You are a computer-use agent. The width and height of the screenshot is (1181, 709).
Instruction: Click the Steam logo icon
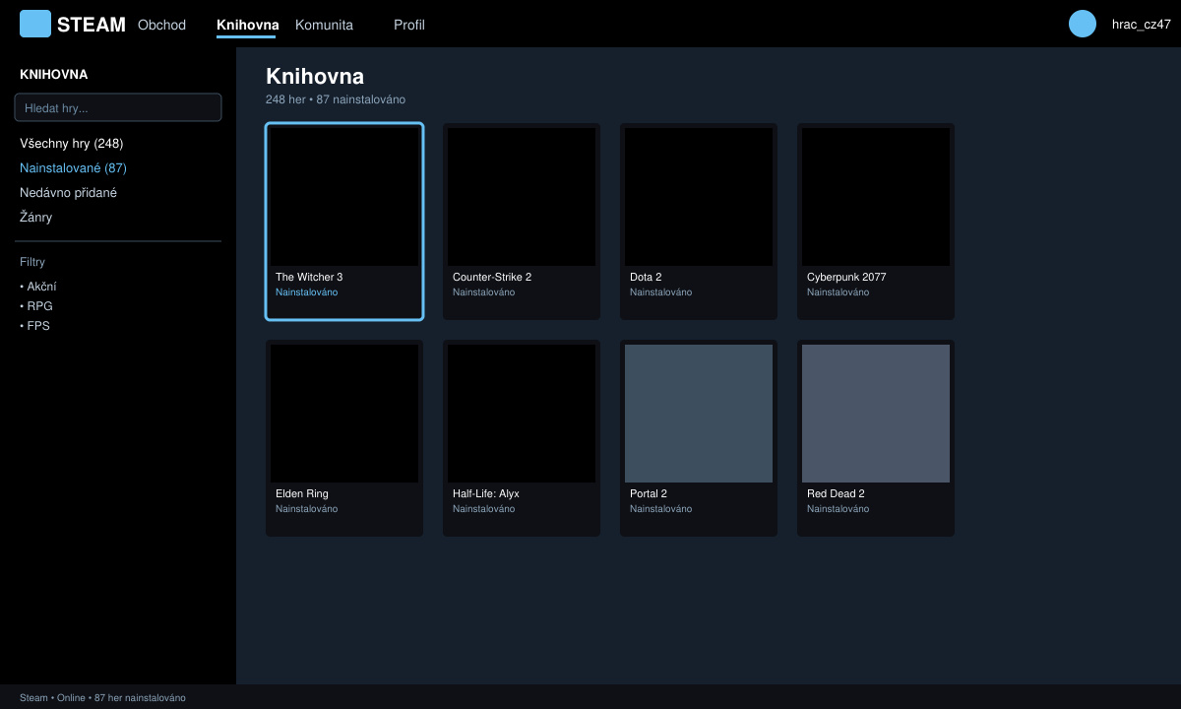point(35,24)
